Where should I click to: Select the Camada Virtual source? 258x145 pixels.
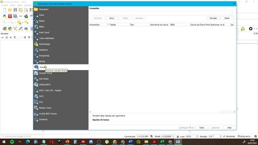pyautogui.click(x=61, y=73)
